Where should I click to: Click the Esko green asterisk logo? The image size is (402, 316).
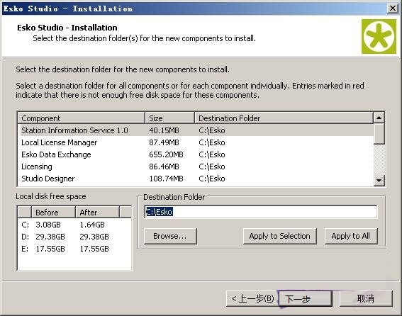(x=379, y=36)
